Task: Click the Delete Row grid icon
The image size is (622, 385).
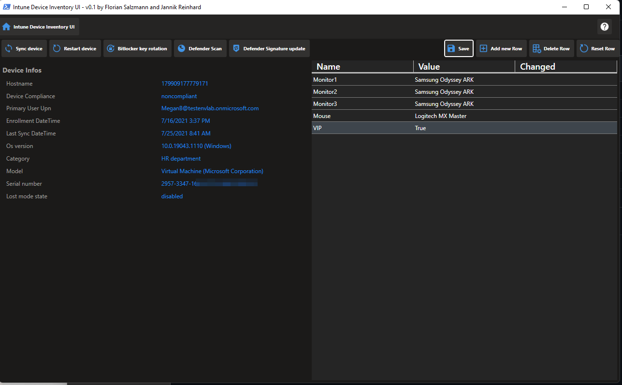Action: point(536,48)
